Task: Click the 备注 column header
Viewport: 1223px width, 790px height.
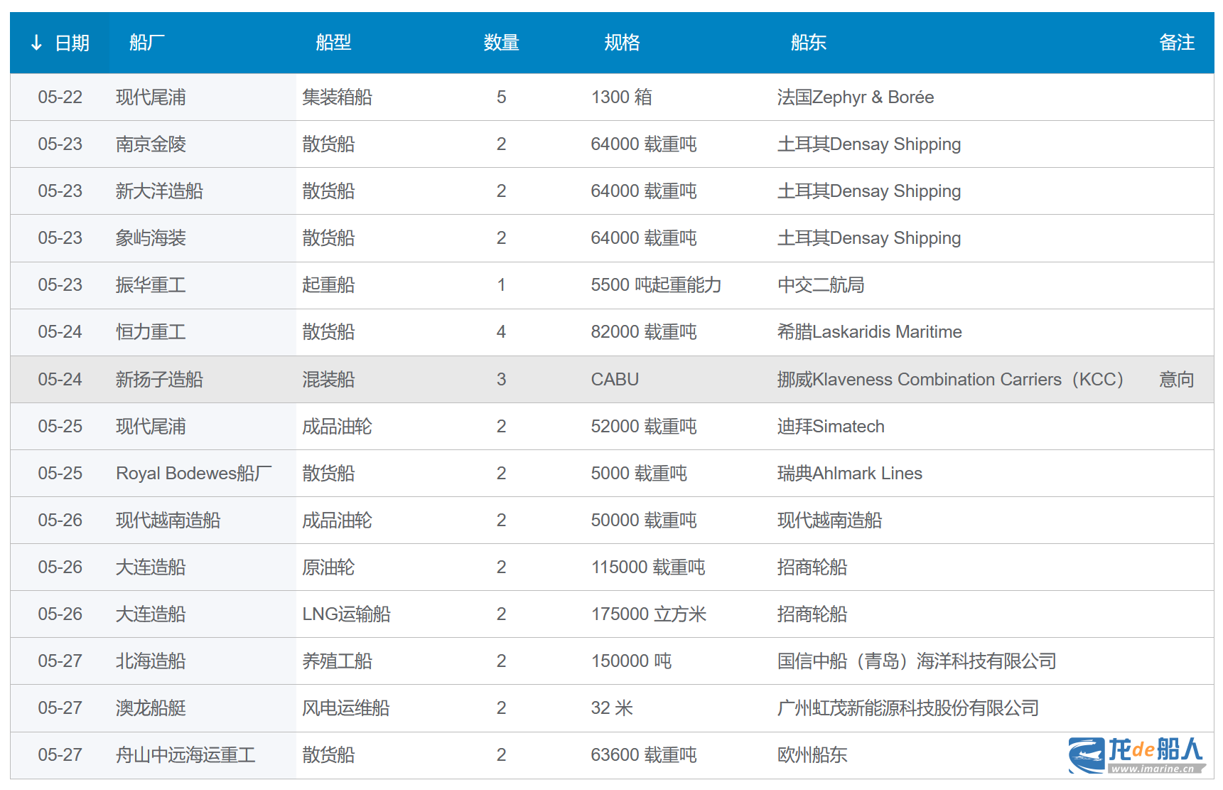Action: tap(1176, 43)
